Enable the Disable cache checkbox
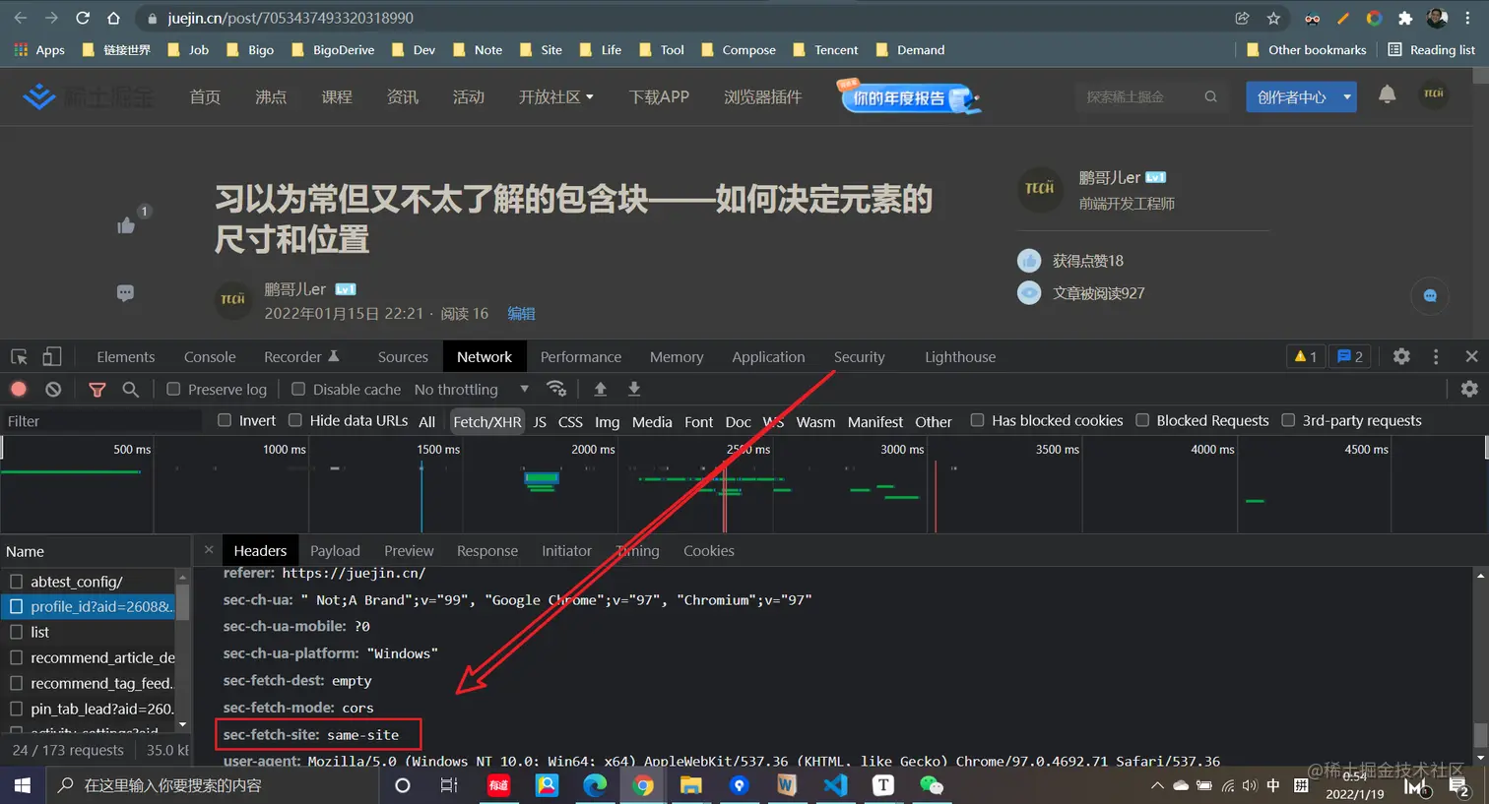The image size is (1489, 804). (298, 389)
